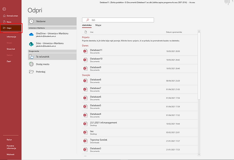Click the Danes group heading
Viewport: 234px width, 160px height.
click(x=85, y=46)
